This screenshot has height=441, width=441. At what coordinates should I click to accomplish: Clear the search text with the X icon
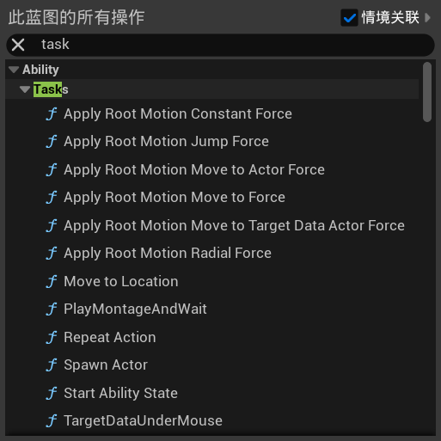click(18, 45)
